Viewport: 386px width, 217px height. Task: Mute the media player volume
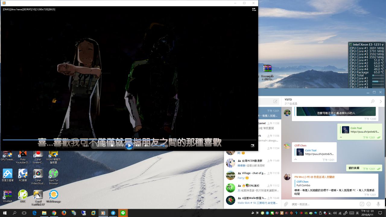146,146
